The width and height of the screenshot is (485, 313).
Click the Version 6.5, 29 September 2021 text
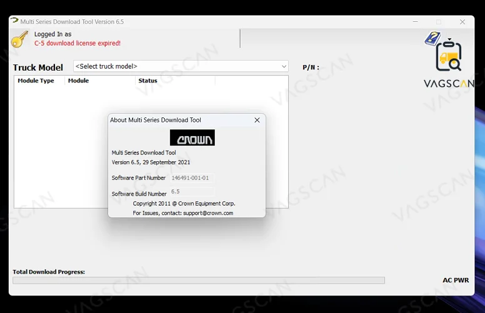(151, 162)
